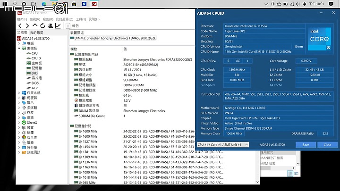The image size is (340, 191).
Task: Open the 報告(R) menu
Action: pyautogui.click(x=48, y=19)
